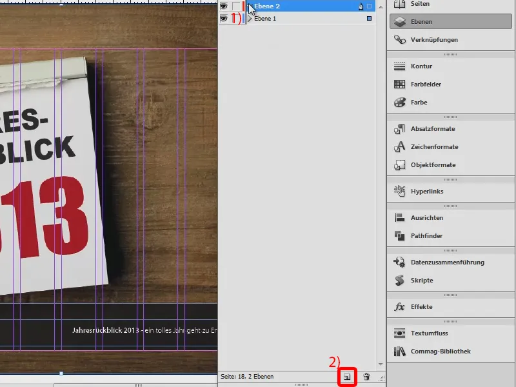Create a new layer with the bottom icon
The image size is (516, 387).
pos(347,377)
